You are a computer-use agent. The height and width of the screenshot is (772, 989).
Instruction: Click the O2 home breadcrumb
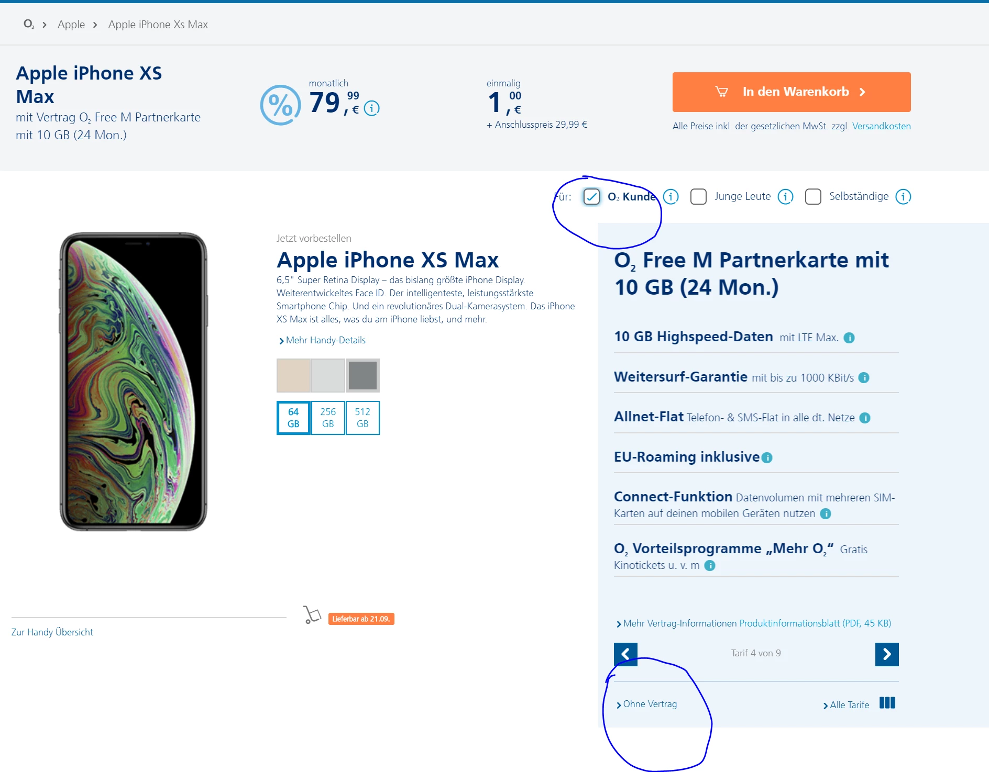[x=29, y=25]
